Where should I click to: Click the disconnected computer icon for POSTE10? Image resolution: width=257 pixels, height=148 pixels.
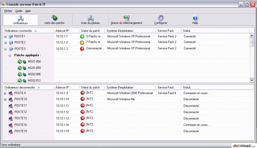(x=11, y=100)
